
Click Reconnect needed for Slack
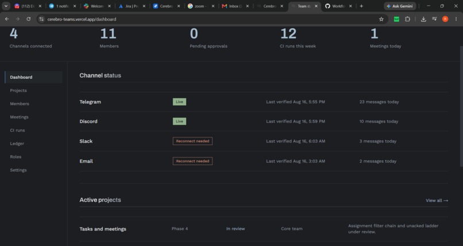192,141
